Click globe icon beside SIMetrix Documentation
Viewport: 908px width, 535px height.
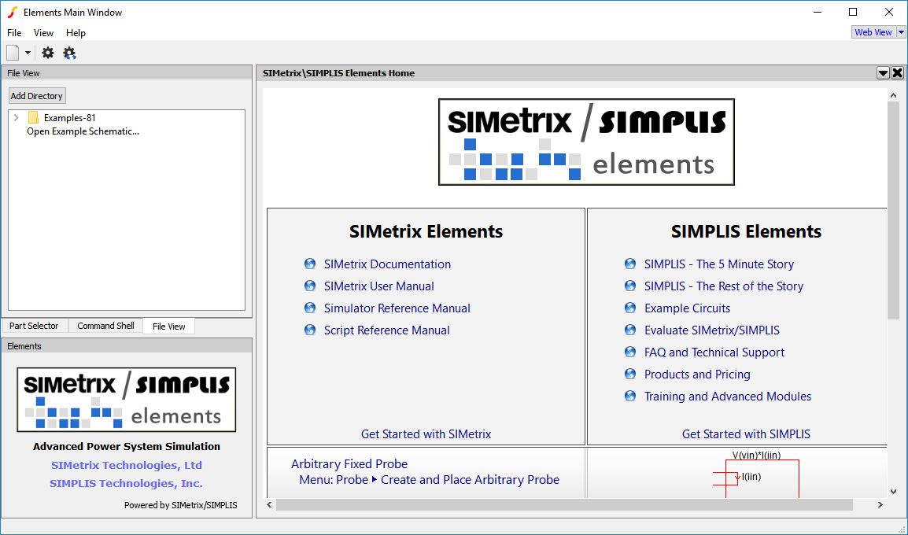(x=310, y=264)
